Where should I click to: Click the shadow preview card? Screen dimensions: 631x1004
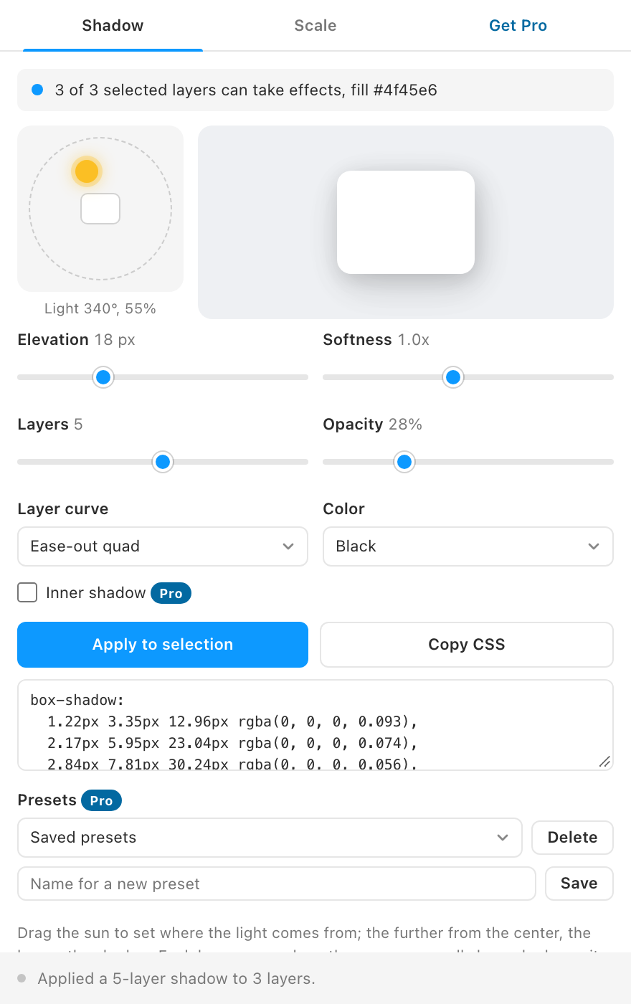[x=406, y=222]
